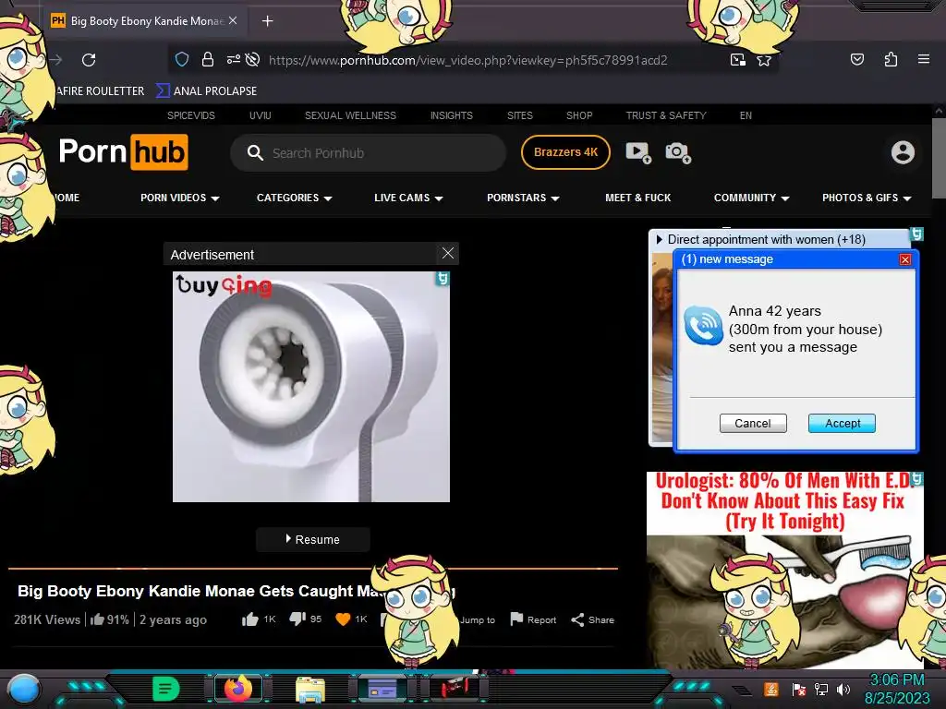Image resolution: width=946 pixels, height=709 pixels.
Task: Expand the PORN VIDEOS dropdown menu
Action: pos(180,198)
